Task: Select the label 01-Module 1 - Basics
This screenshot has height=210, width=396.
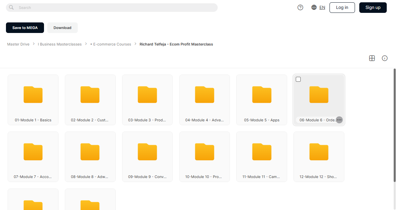Action: [x=33, y=120]
